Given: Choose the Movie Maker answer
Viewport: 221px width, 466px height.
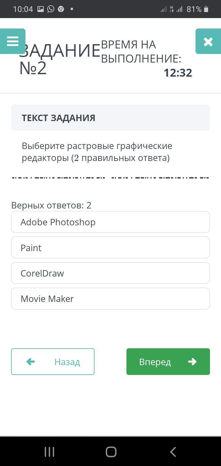Looking at the screenshot, I should (110, 299).
